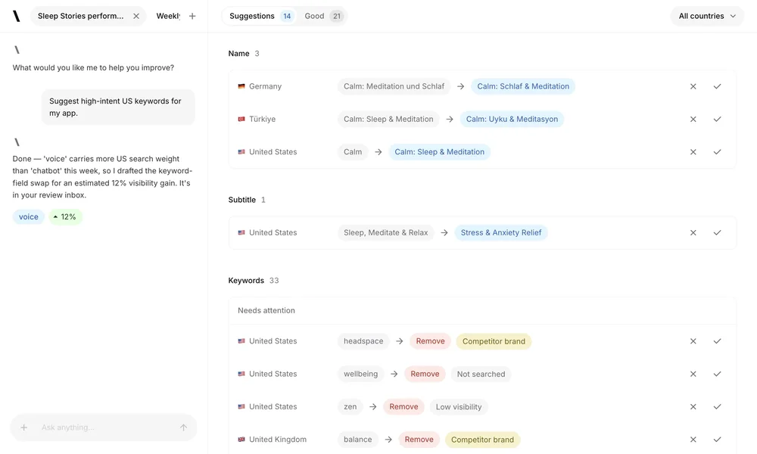Dismiss the wellbeing keyword removal
Image resolution: width=757 pixels, height=454 pixels.
(x=693, y=374)
